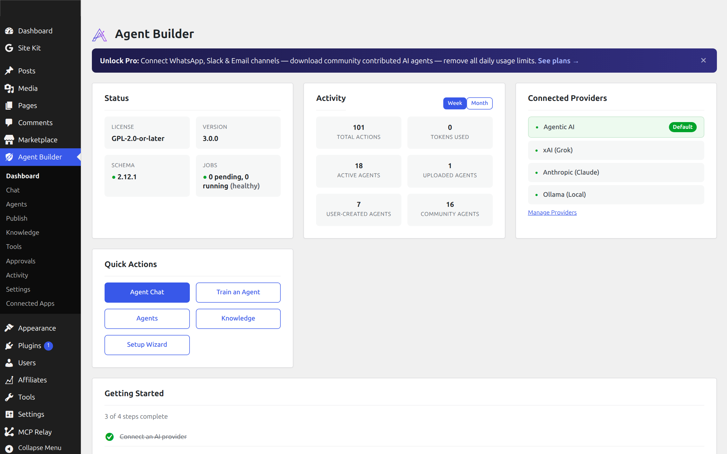
Task: Click the Comments bubble icon
Action: (x=9, y=123)
